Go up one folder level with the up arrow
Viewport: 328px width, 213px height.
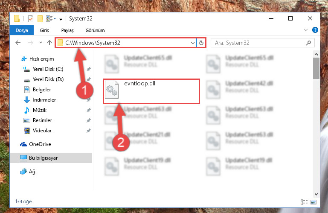[49, 43]
